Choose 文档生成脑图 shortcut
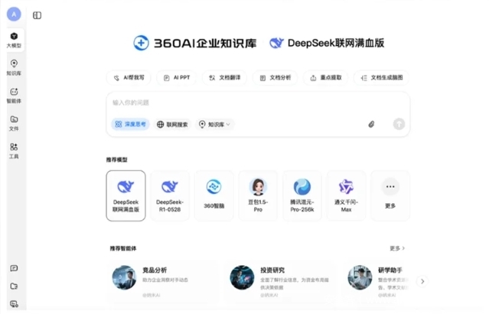Image resolution: width=489 pixels, height=314 pixels. (381, 78)
